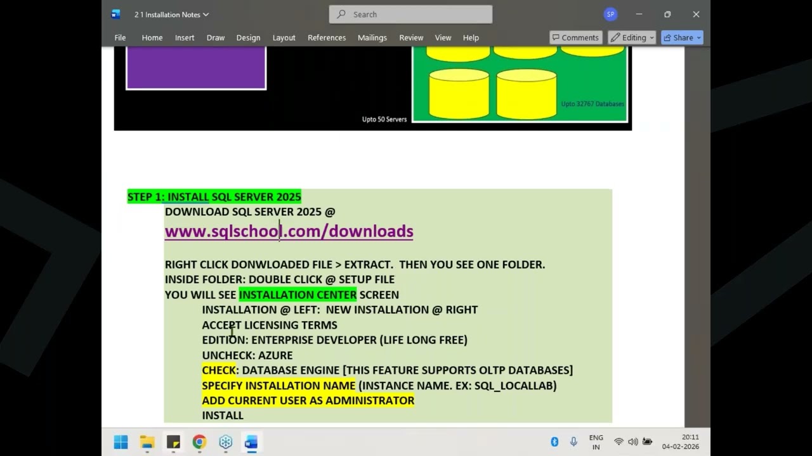The width and height of the screenshot is (812, 456).
Task: Click the DOWNLOAD SQL SERVER 2025 @ line
Action: [250, 212]
